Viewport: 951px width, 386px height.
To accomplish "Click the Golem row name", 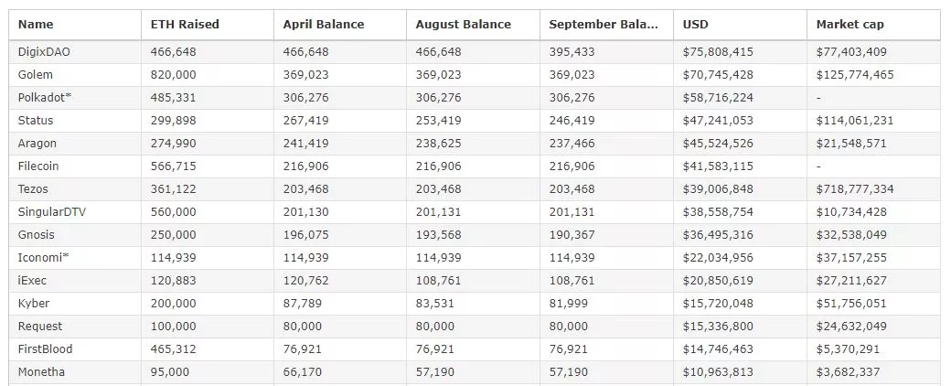I will pyautogui.click(x=36, y=75).
